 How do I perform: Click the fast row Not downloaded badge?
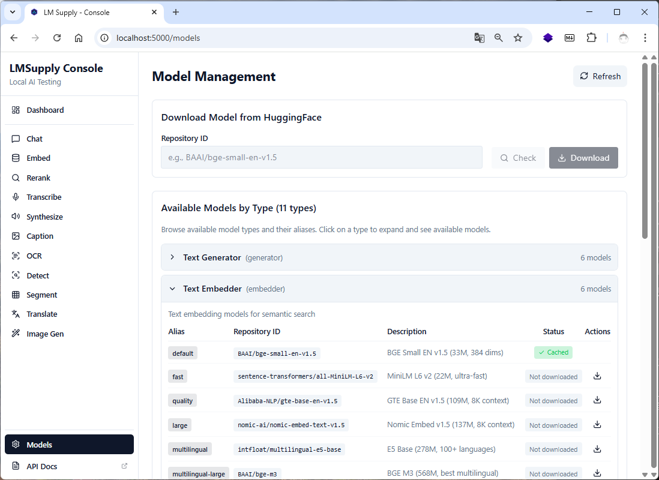[x=553, y=377]
